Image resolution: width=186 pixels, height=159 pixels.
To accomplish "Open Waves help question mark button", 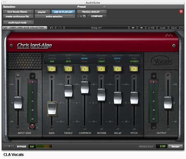I will [x=182, y=28].
